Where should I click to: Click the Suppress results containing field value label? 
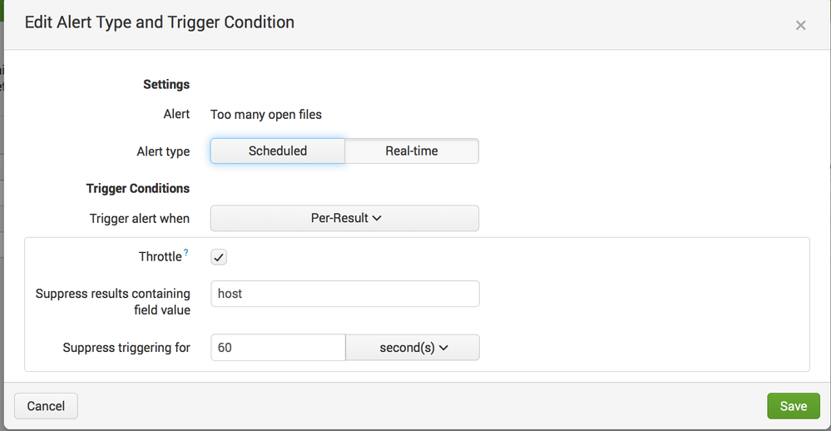pos(113,302)
